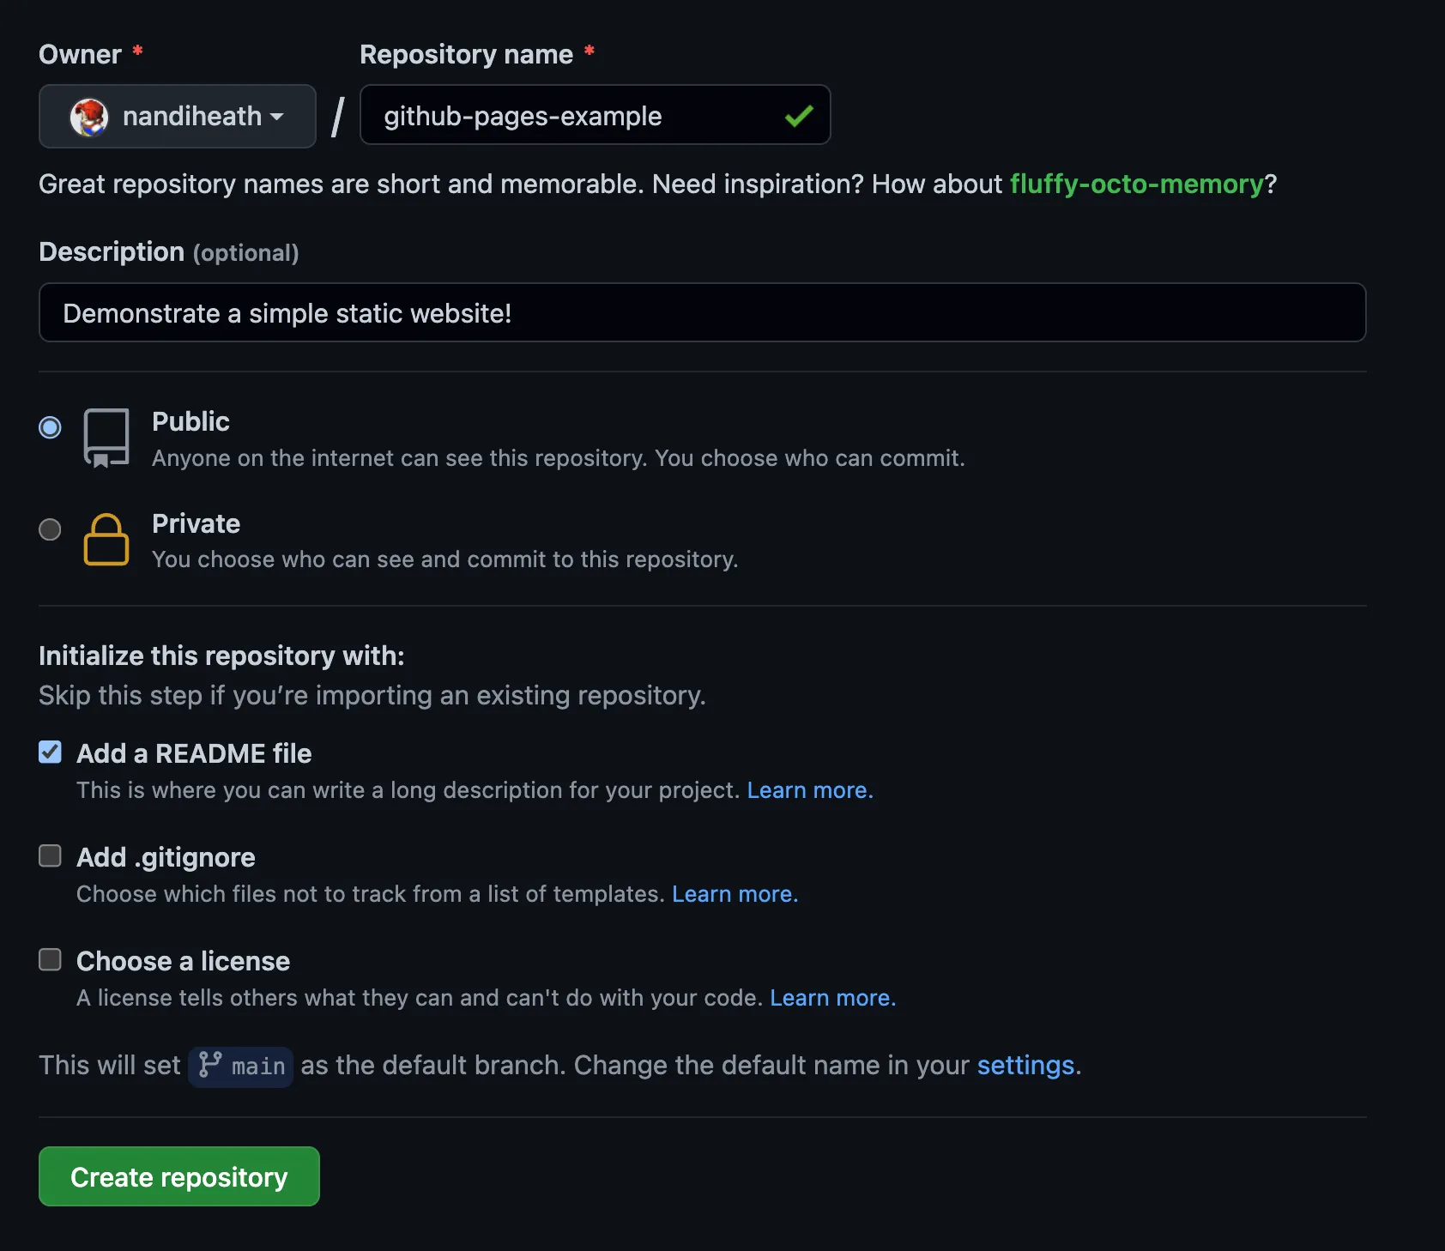Select the Private repository radio button
The image size is (1445, 1251).
50,529
